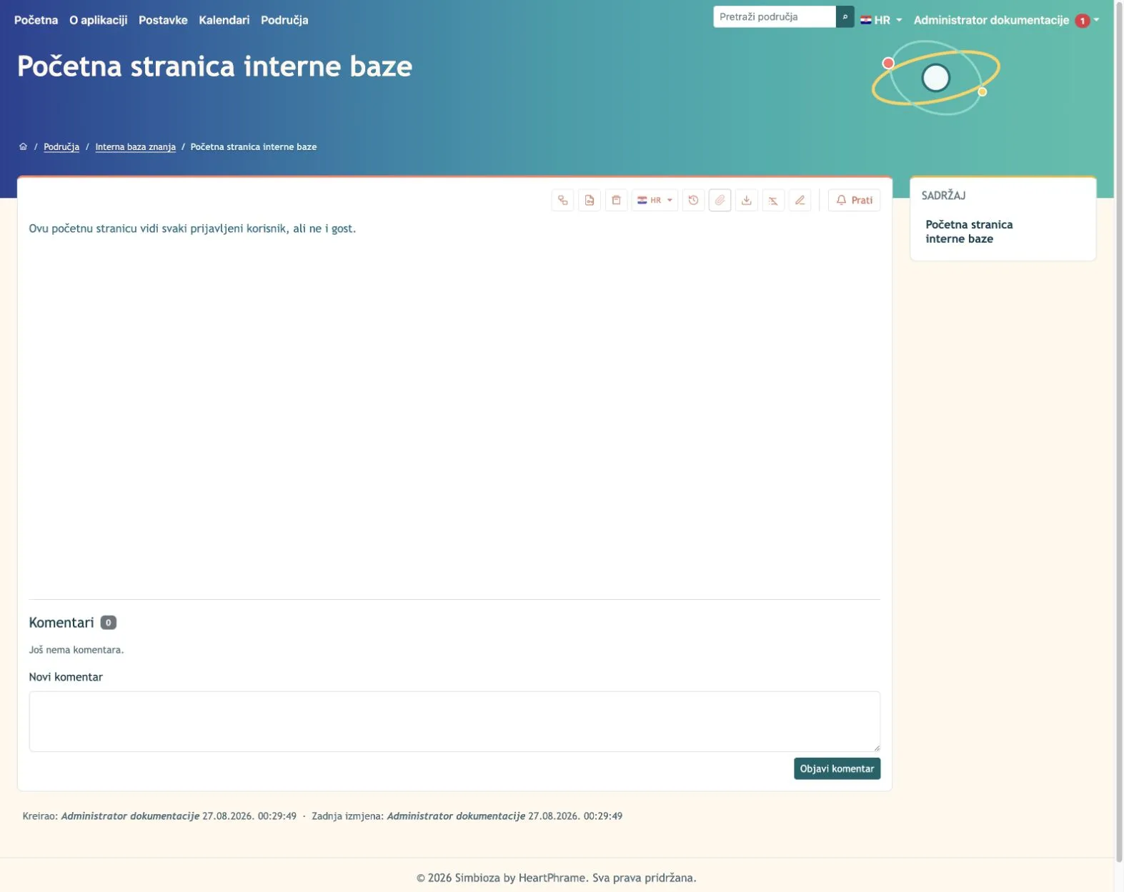Image resolution: width=1124 pixels, height=892 pixels.
Task: Click into the Novi komentar text area
Action: (454, 721)
